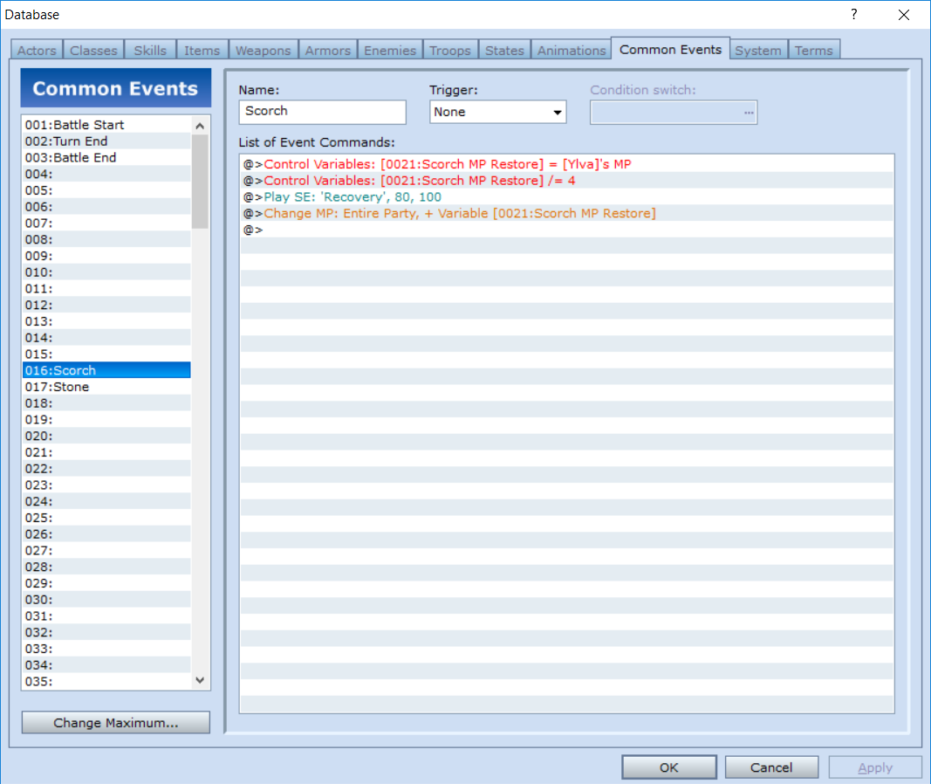Select the empty @> command line
The image size is (931, 784).
pos(567,230)
